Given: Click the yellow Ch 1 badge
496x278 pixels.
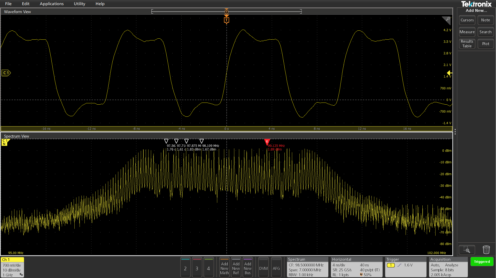Looking at the screenshot, I should click(12, 259).
